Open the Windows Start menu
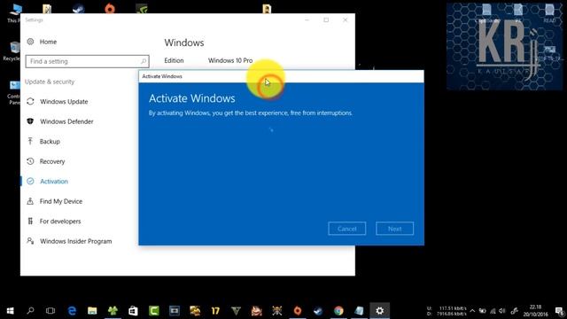 pyautogui.click(x=10, y=311)
